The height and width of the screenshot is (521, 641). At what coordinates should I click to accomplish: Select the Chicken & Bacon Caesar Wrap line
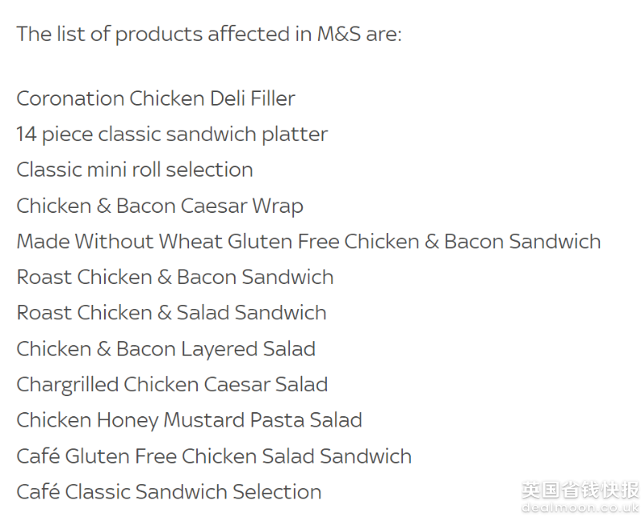coord(159,206)
